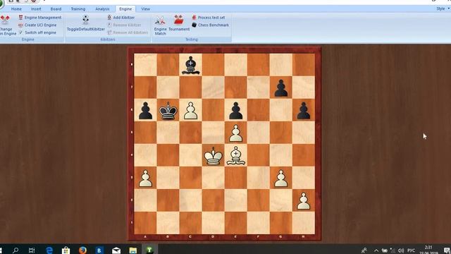The width and height of the screenshot is (451, 254).
Task: Click Remove Kibitzer
Action: coord(124,25)
